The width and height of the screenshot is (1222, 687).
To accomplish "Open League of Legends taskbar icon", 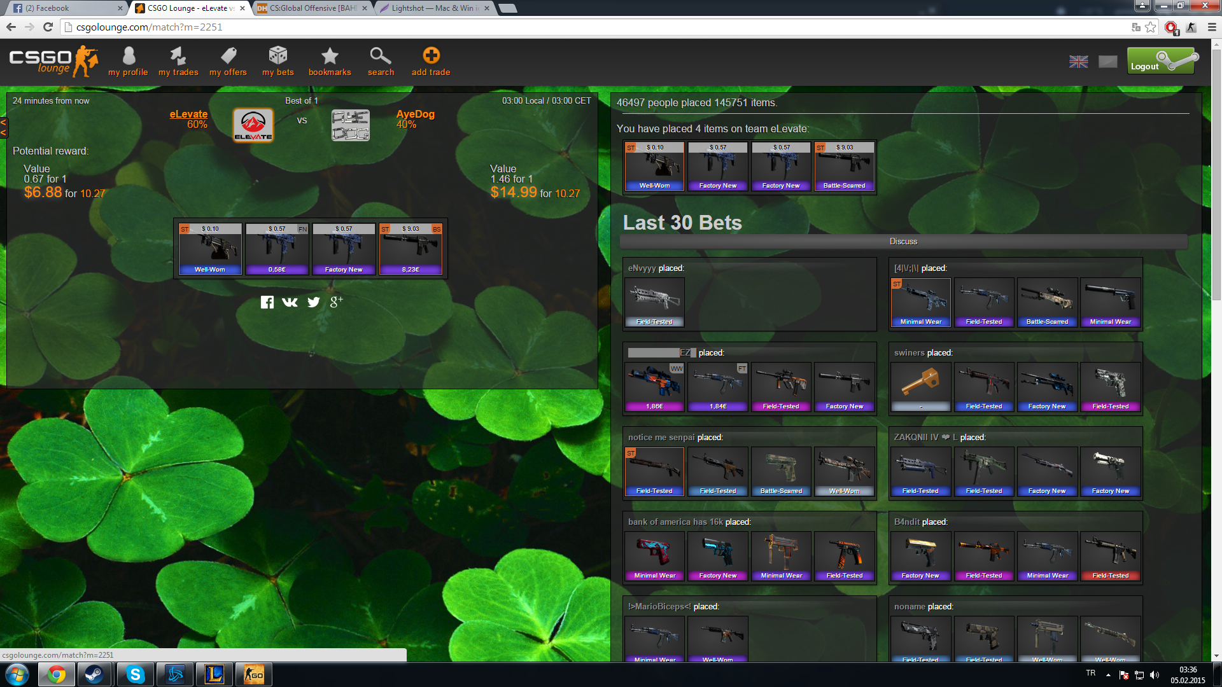I will 214,674.
